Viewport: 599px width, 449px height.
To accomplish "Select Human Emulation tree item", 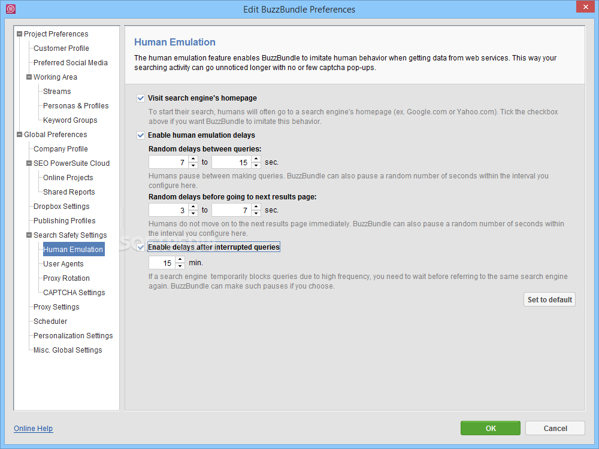I will coord(73,249).
